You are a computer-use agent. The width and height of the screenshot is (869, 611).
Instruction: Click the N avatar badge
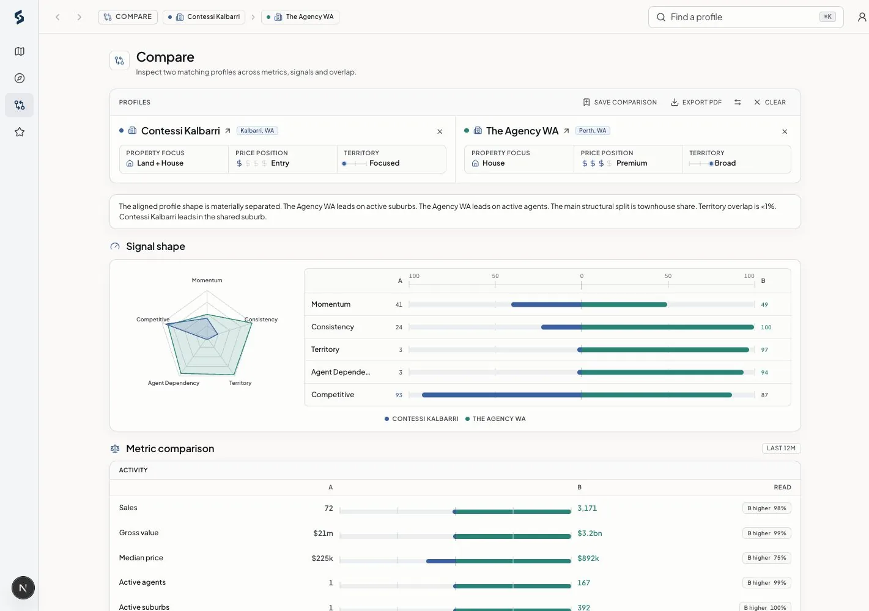(x=23, y=588)
